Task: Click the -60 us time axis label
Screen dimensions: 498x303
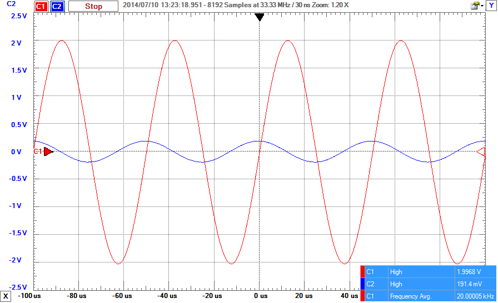Action: click(122, 296)
